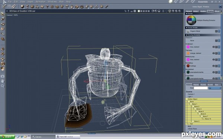This screenshot has height=139, width=223.
Task: Collapse the Global Shader section
Action: click(x=187, y=28)
